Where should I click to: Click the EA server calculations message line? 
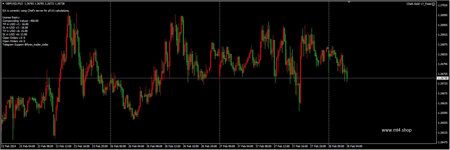tap(36, 11)
